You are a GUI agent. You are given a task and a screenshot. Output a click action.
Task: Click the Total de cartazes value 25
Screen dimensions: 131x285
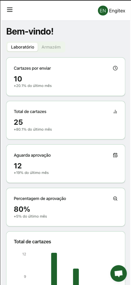tap(18, 122)
